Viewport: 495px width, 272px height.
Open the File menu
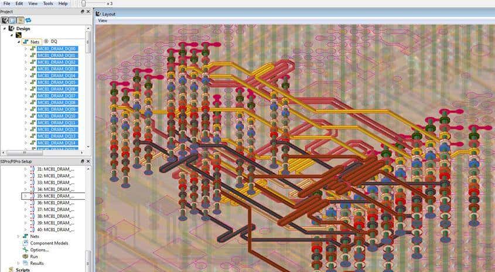[x=6, y=4]
